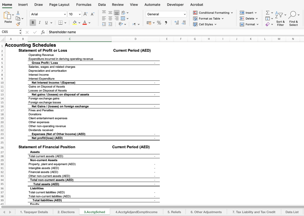
Task: Select the AutoSum icon
Action: pyautogui.click(x=268, y=12)
